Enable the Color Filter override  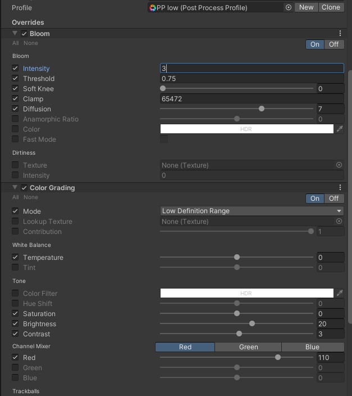point(15,293)
